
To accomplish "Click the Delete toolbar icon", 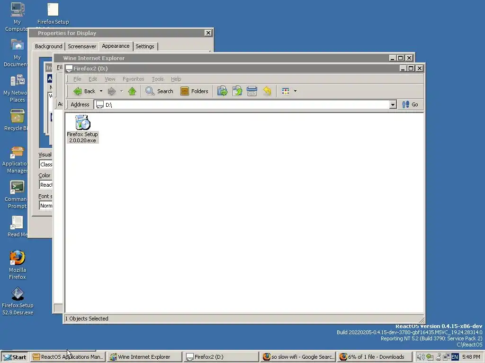I will click(x=252, y=91).
